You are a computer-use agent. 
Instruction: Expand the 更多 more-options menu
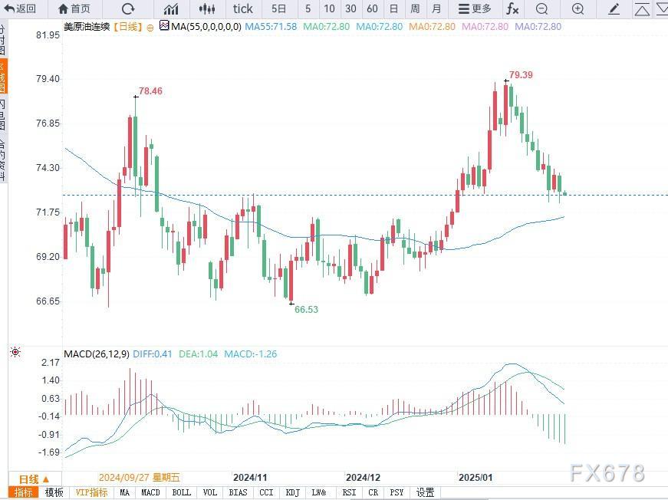473,9
